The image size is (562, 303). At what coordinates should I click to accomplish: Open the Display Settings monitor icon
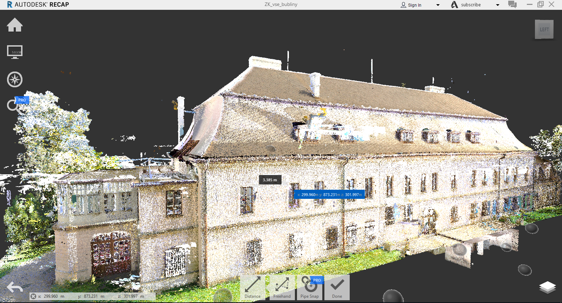coord(15,52)
